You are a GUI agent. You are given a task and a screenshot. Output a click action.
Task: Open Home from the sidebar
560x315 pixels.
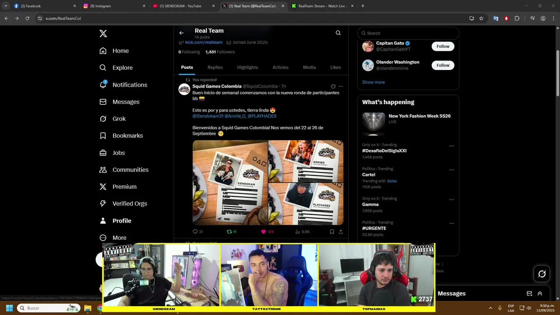(114, 51)
